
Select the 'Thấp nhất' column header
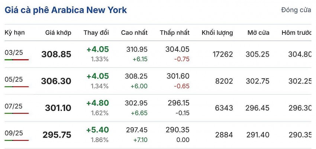[x=175, y=33]
